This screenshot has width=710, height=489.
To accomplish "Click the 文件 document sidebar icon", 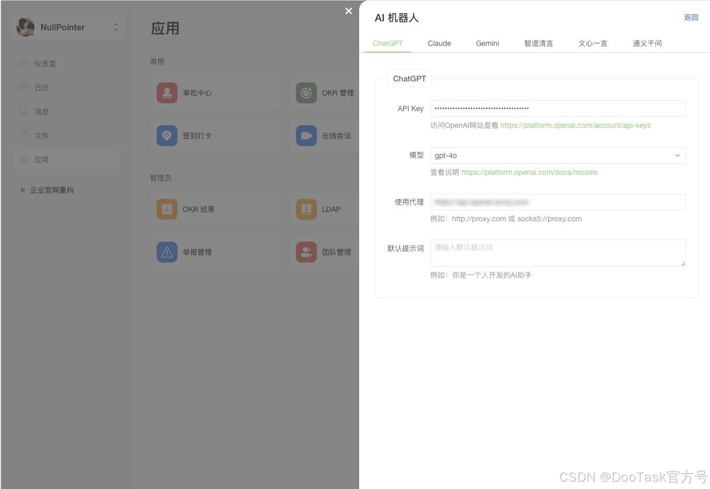I will click(x=24, y=136).
